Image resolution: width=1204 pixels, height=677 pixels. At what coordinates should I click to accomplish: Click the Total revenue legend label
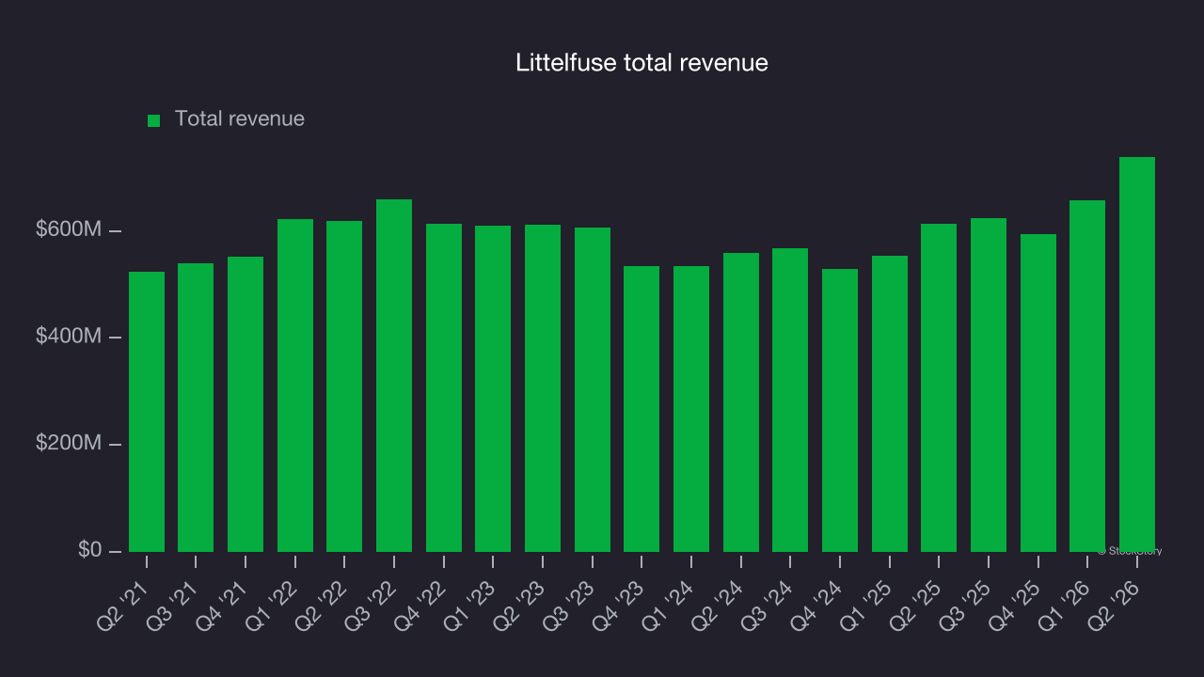point(240,118)
